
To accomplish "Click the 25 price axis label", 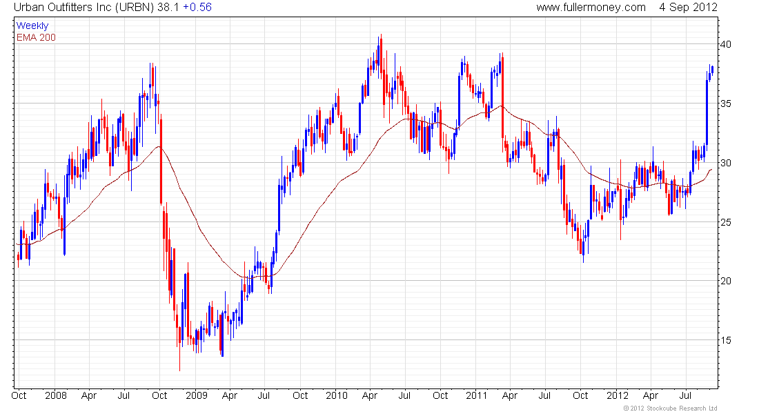I will coord(726,222).
